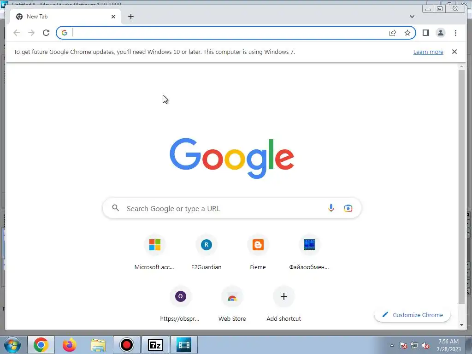Click the red record app taskbar icon

click(x=126, y=345)
